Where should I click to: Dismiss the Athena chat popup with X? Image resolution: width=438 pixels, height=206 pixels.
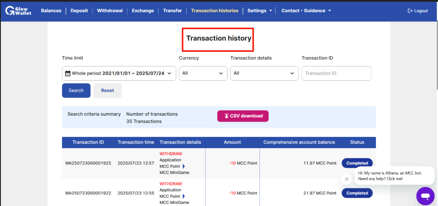point(347,179)
